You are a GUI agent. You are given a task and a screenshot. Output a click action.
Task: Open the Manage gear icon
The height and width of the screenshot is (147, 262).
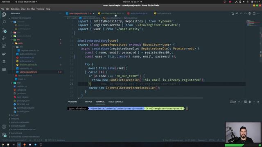coord(4,134)
